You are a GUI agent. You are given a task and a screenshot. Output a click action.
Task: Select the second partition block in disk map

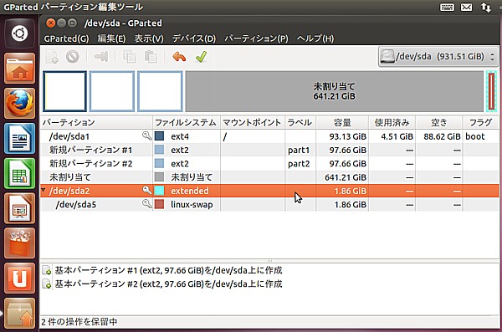click(112, 91)
